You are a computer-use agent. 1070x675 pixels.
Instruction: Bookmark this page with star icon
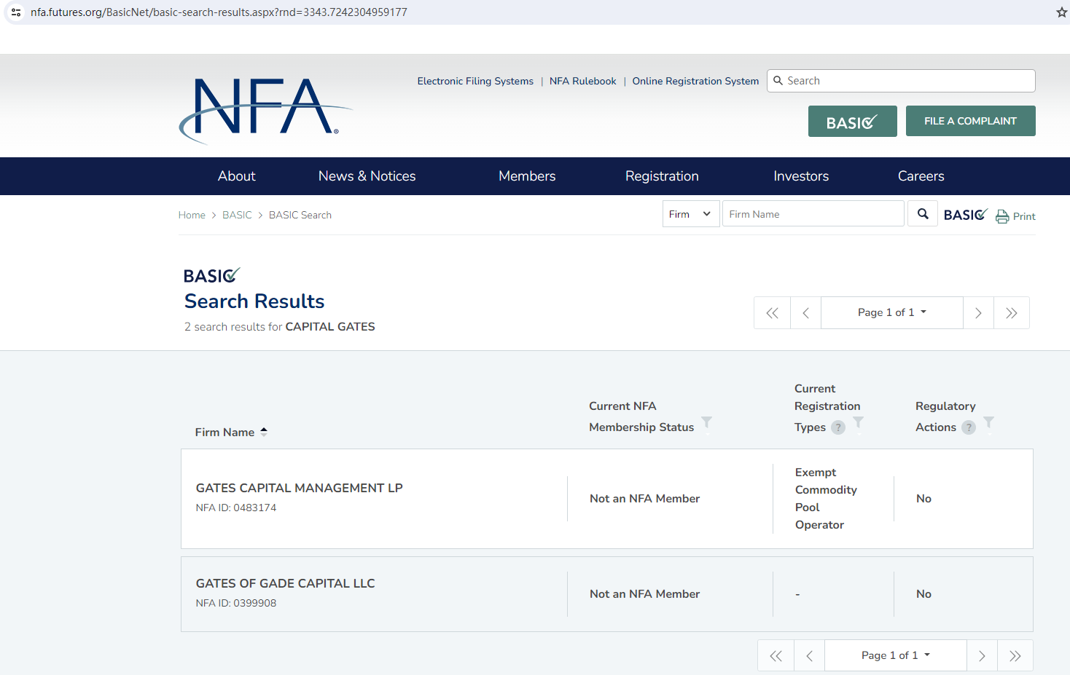(1061, 12)
